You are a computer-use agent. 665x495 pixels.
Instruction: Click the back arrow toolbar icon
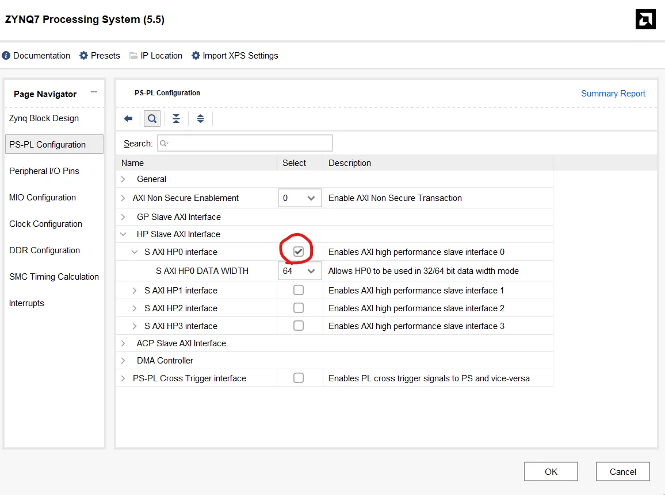click(128, 118)
